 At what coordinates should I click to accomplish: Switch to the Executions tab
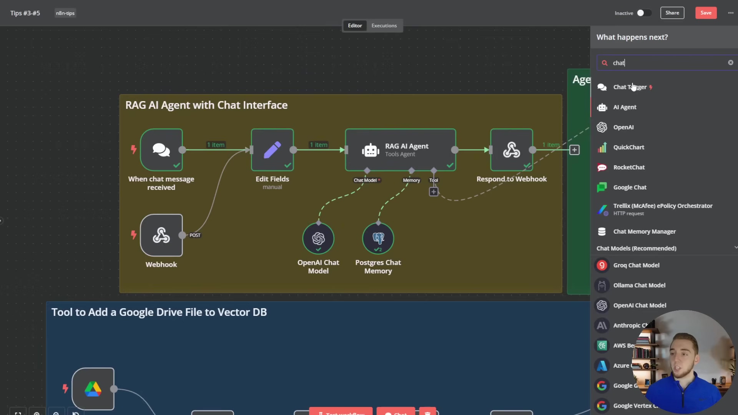click(x=384, y=26)
